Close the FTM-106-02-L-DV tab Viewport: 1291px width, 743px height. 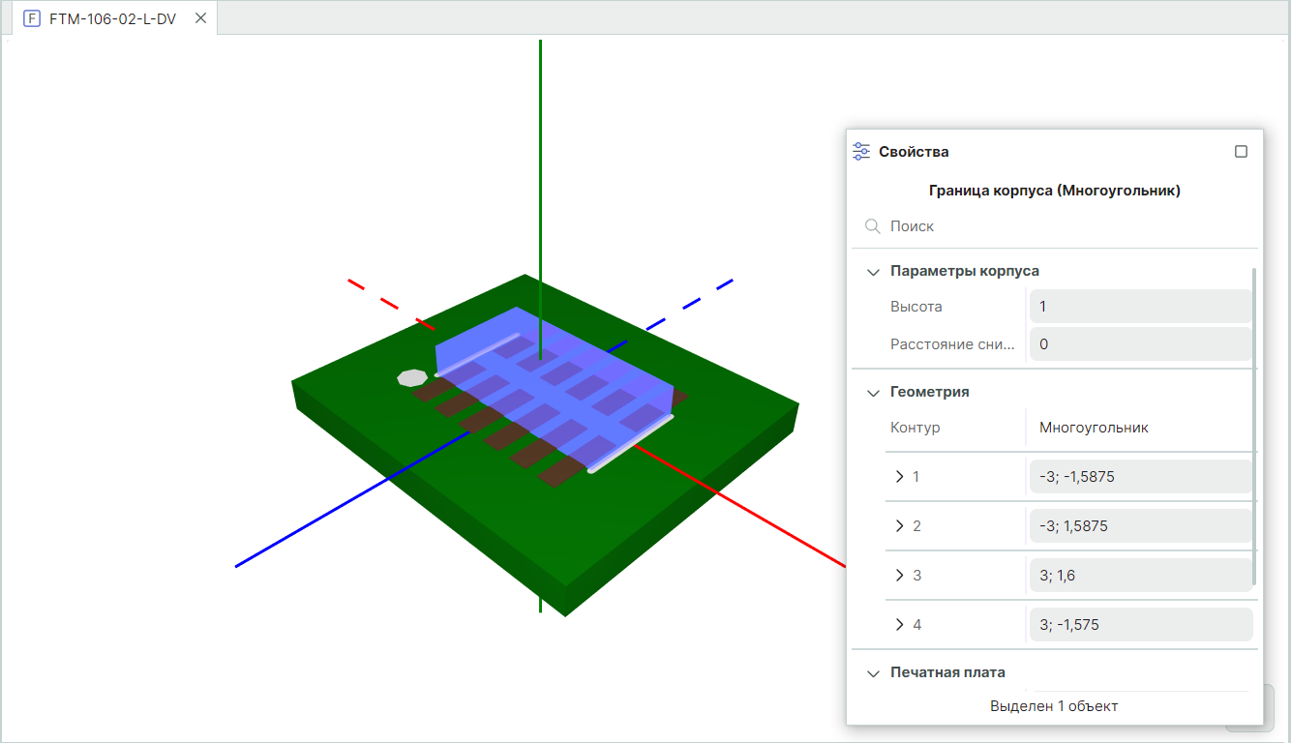(x=200, y=18)
